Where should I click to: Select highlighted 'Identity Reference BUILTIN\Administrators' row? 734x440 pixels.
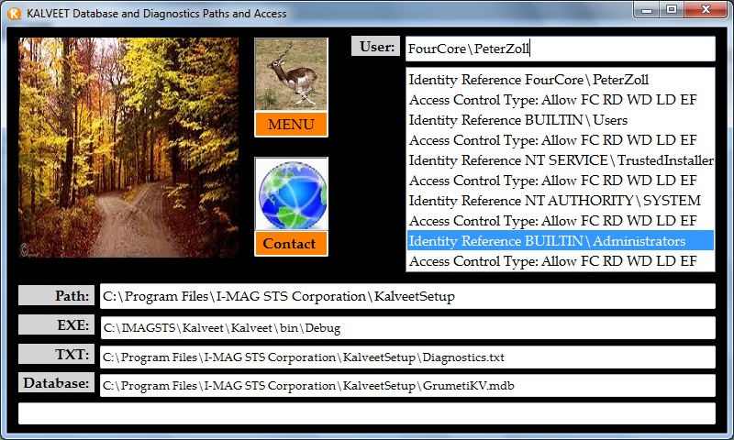pyautogui.click(x=560, y=240)
